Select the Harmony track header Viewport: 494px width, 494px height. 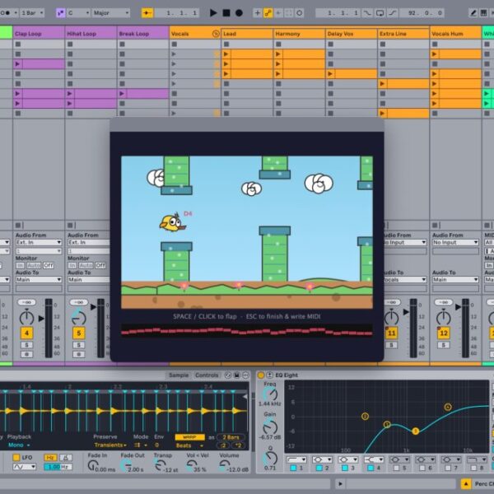pos(299,34)
